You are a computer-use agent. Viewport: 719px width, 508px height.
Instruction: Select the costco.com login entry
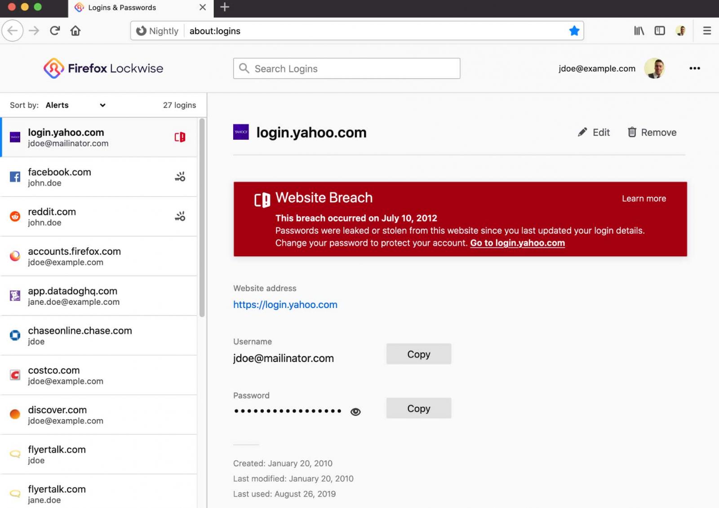[98, 375]
